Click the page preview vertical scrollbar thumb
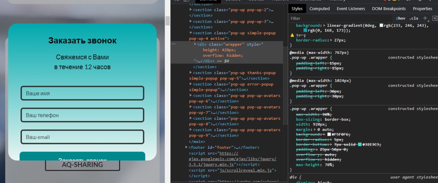The image size is (438, 183). click(x=168, y=21)
